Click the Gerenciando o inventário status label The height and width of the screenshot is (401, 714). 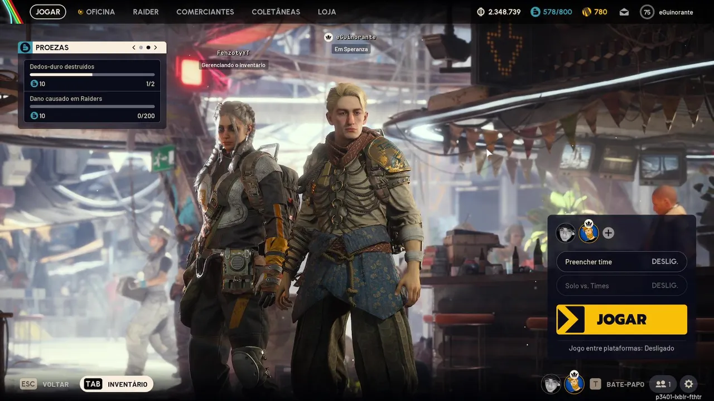[233, 65]
